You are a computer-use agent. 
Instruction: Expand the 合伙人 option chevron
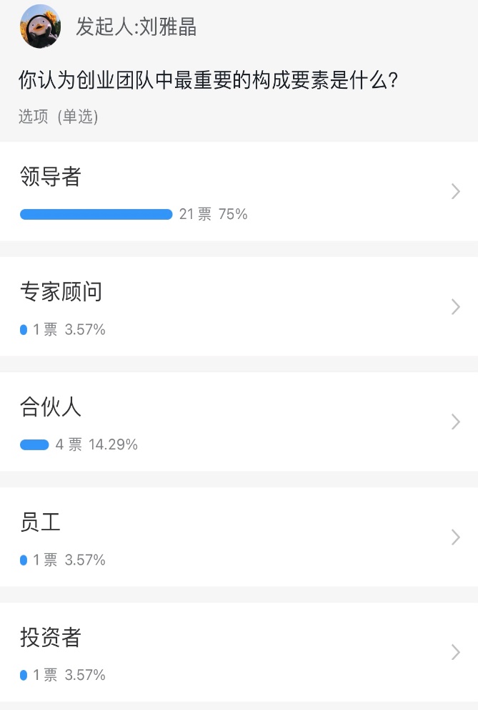(x=456, y=422)
